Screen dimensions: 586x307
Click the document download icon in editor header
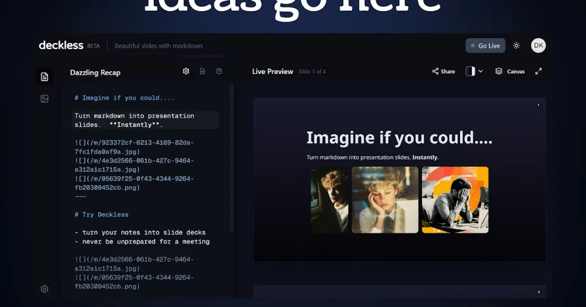click(203, 71)
